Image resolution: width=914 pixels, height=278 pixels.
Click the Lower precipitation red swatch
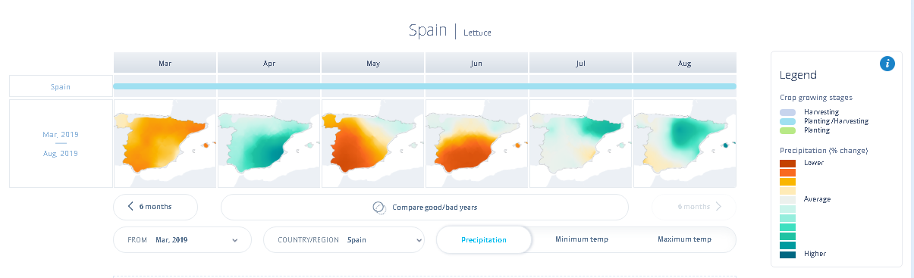point(788,163)
